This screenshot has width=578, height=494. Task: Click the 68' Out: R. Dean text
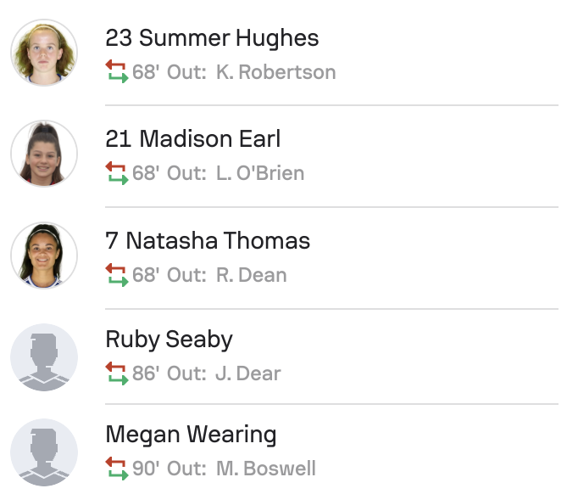[209, 275]
